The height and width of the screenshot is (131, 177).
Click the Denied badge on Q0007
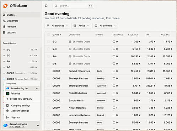tap(100, 108)
